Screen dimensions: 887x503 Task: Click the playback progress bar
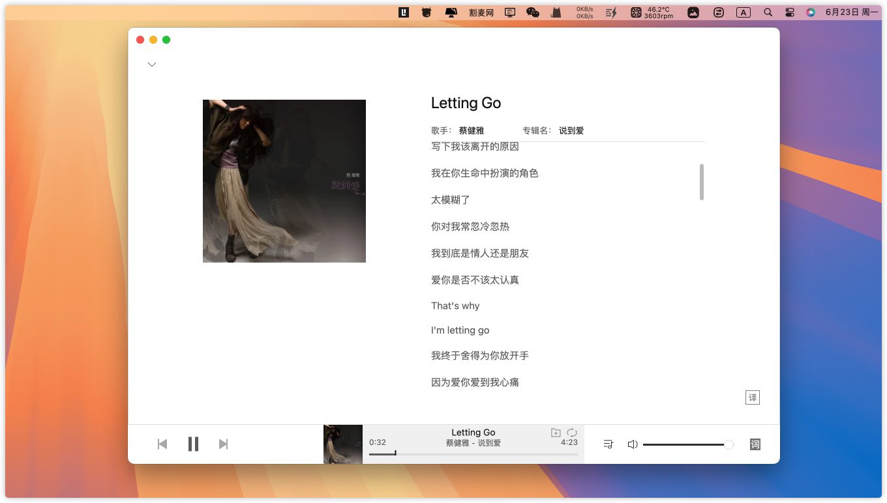click(473, 454)
